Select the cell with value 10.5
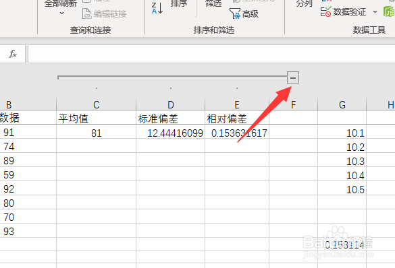The width and height of the screenshot is (395, 268). [342, 188]
